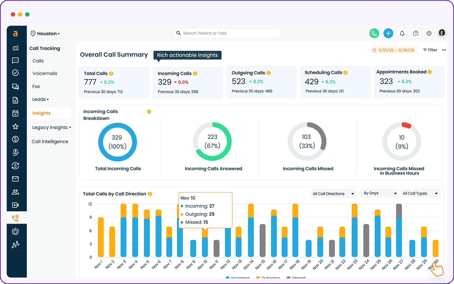Viewport: 454px width, 284px height.
Task: Open the calendar scheduling icon in sidebar
Action: click(x=16, y=113)
